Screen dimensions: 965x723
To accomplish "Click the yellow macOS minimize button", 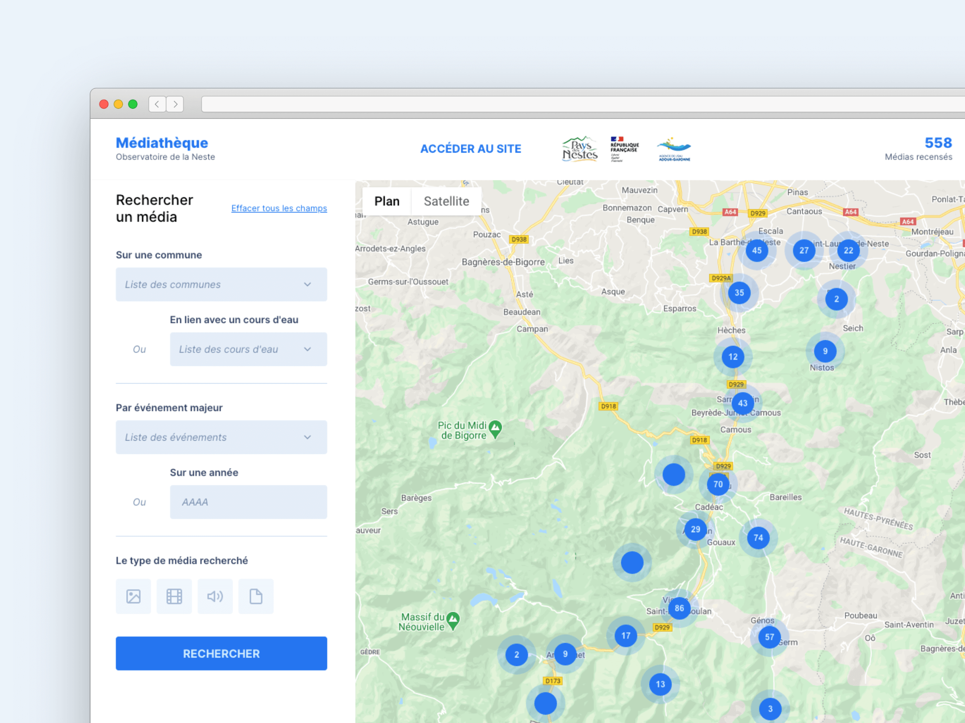I will coord(118,104).
